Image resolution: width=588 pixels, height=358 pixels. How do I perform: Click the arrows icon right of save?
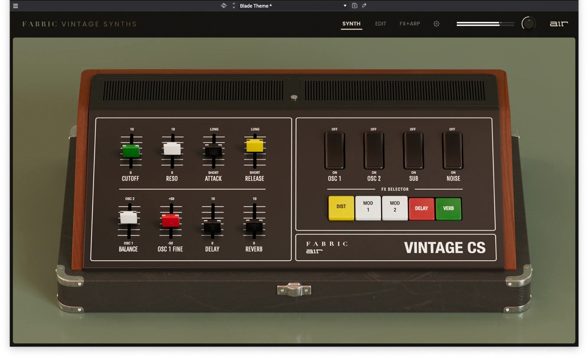coord(364,6)
